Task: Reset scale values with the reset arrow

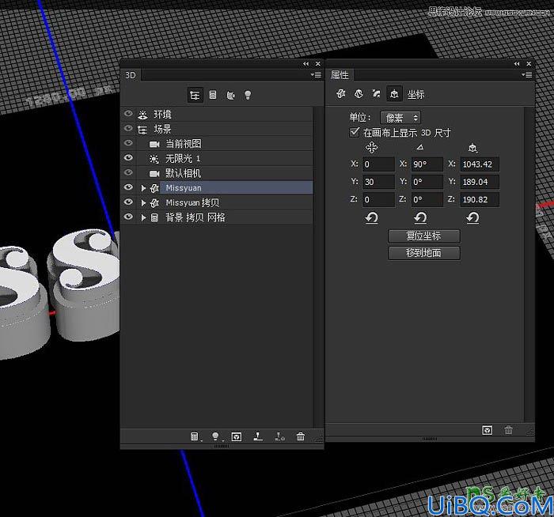Action: (x=472, y=217)
